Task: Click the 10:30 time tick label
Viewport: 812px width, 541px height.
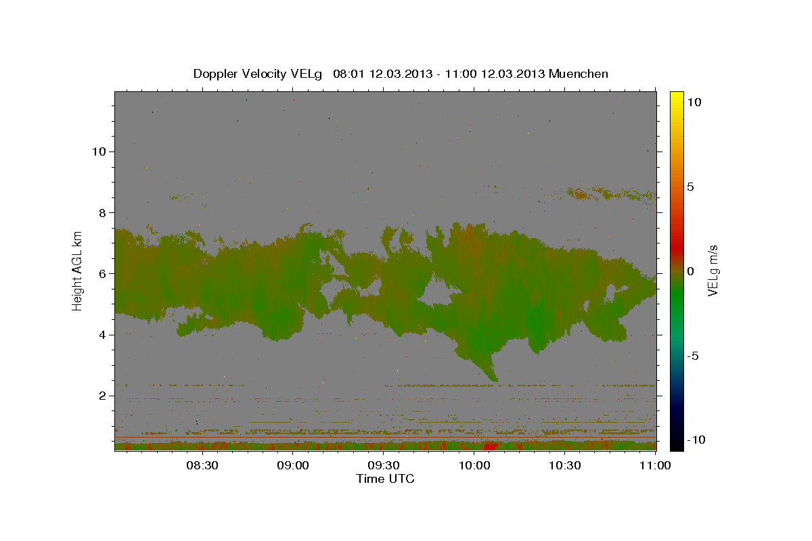Action: pos(566,465)
